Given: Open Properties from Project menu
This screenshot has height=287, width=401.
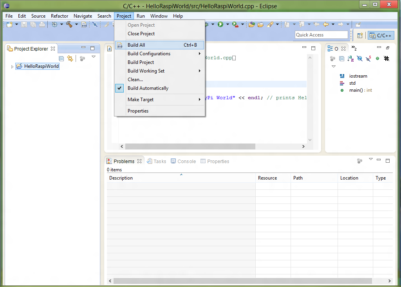Looking at the screenshot, I should click(160, 111).
